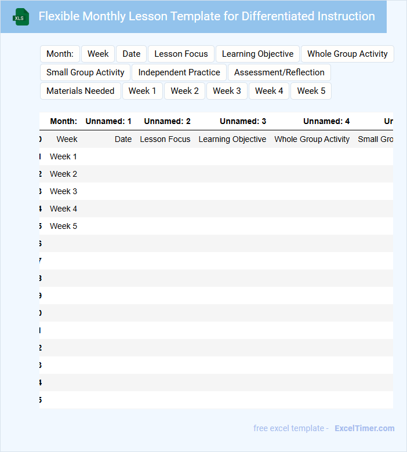This screenshot has width=407, height=452.
Task: Click the 'Week 4' table row cell
Action: [x=63, y=209]
